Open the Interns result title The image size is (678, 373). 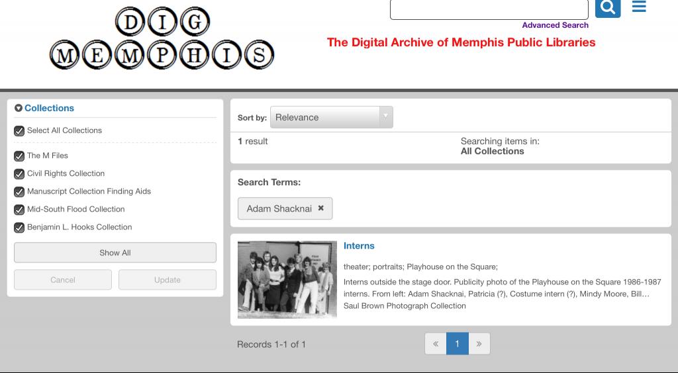point(359,245)
